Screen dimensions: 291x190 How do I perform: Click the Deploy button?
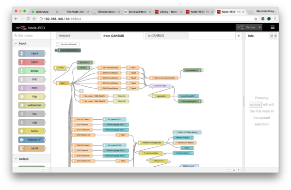coord(247,27)
